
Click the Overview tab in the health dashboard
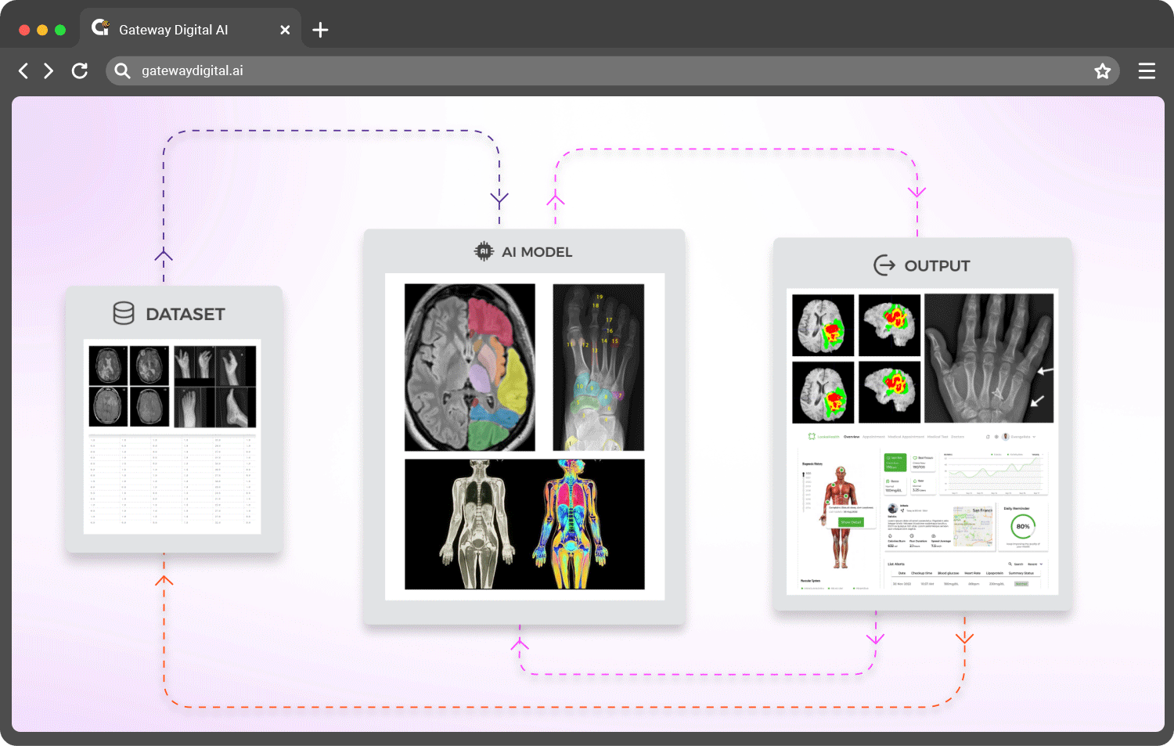click(x=851, y=437)
